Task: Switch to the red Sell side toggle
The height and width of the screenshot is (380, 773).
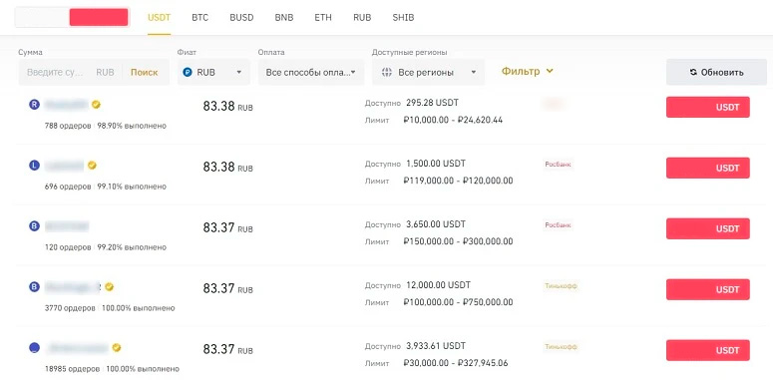Action: (x=99, y=17)
